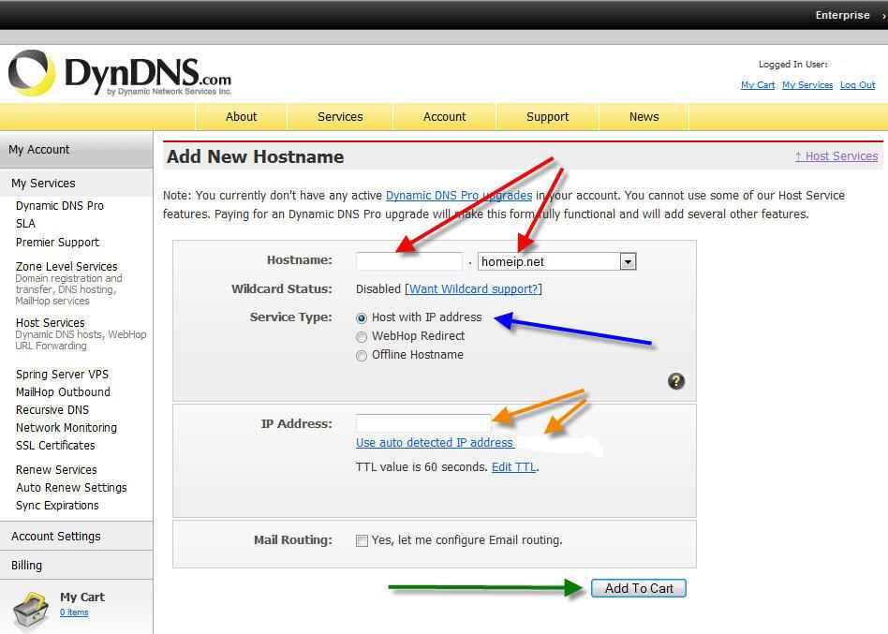Click the Add To Cart button
The width and height of the screenshot is (888, 634).
(638, 588)
